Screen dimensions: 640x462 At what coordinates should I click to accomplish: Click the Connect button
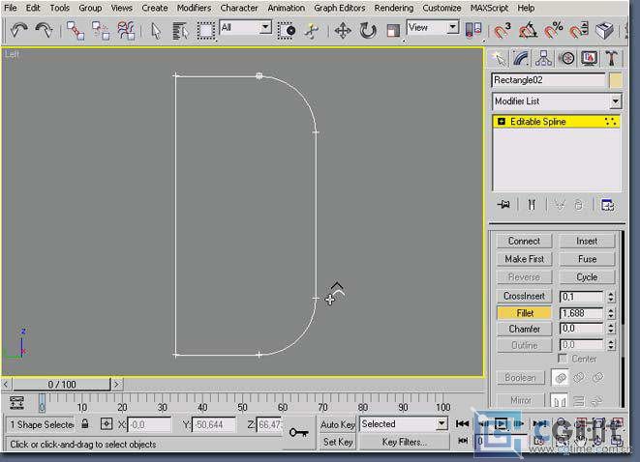(524, 241)
